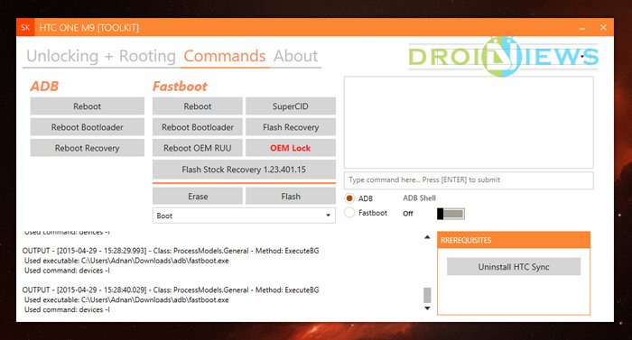Click the Erase button

pos(198,197)
